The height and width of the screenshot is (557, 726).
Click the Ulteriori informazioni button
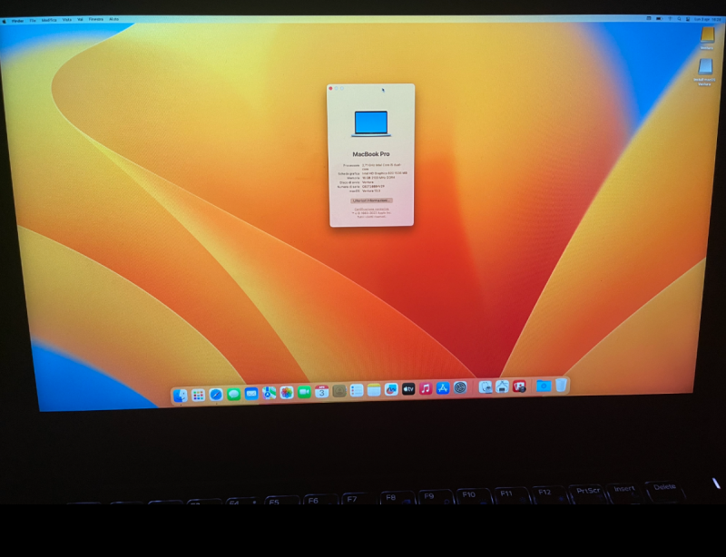(371, 200)
